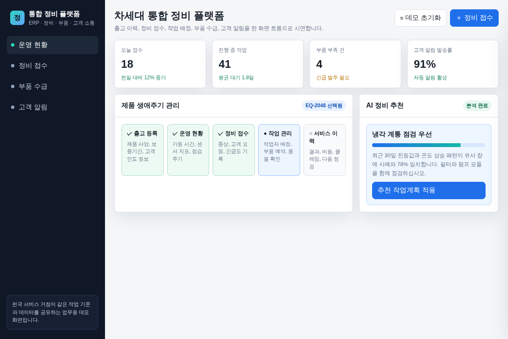Go to 정비 접수 in sidebar
Screen dimensions: 508x339
(x=52, y=66)
